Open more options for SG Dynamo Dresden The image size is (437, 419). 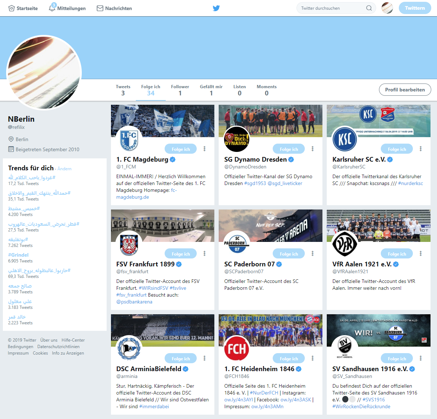point(313,149)
